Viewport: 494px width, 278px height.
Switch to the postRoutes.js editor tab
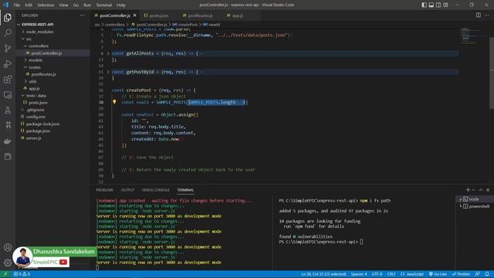click(201, 15)
